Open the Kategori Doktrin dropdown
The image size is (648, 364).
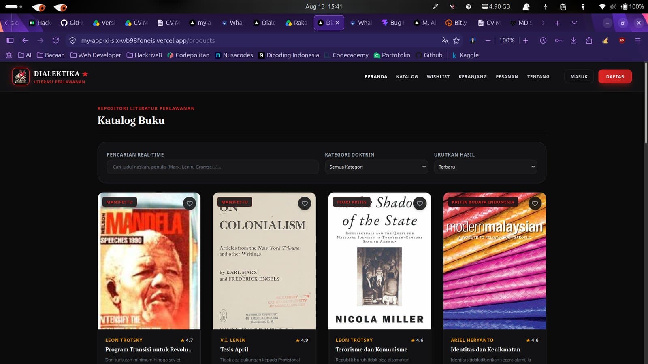377,167
